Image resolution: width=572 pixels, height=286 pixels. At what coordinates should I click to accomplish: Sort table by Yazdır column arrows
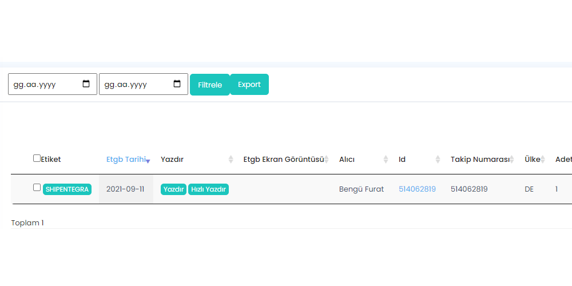(231, 160)
